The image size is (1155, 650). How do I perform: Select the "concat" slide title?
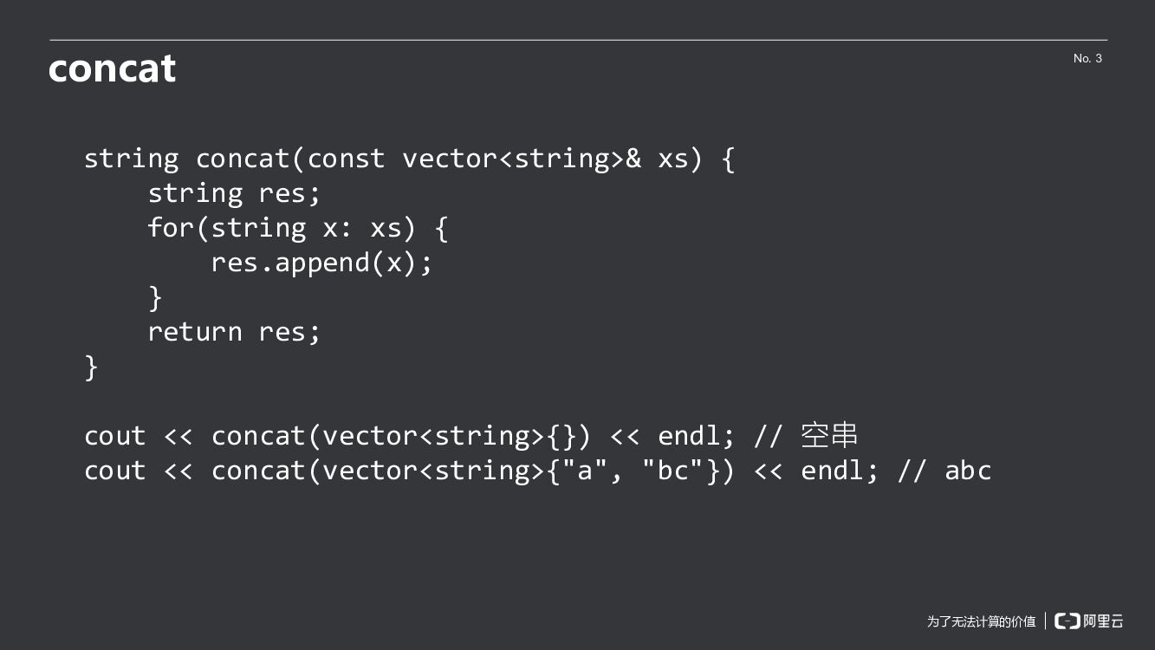[113, 68]
